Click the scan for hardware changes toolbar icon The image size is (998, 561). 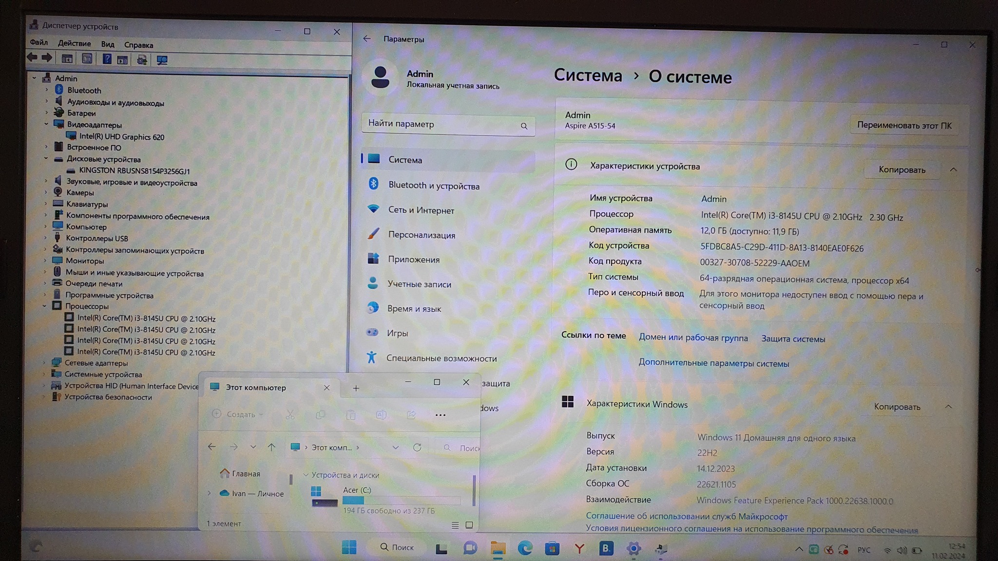(162, 60)
